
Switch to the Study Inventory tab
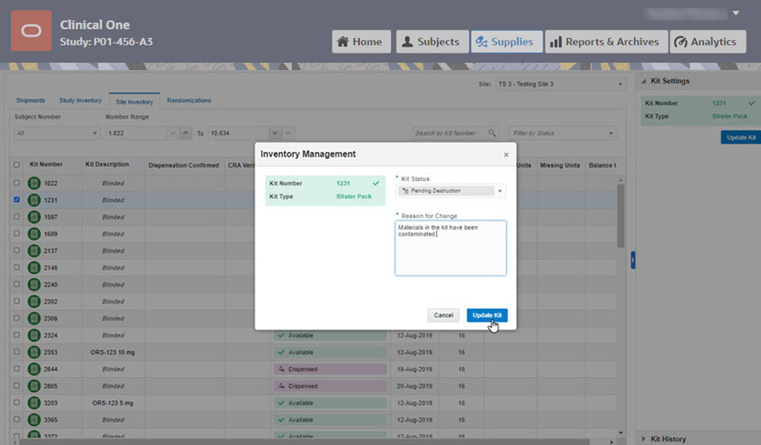pos(81,100)
